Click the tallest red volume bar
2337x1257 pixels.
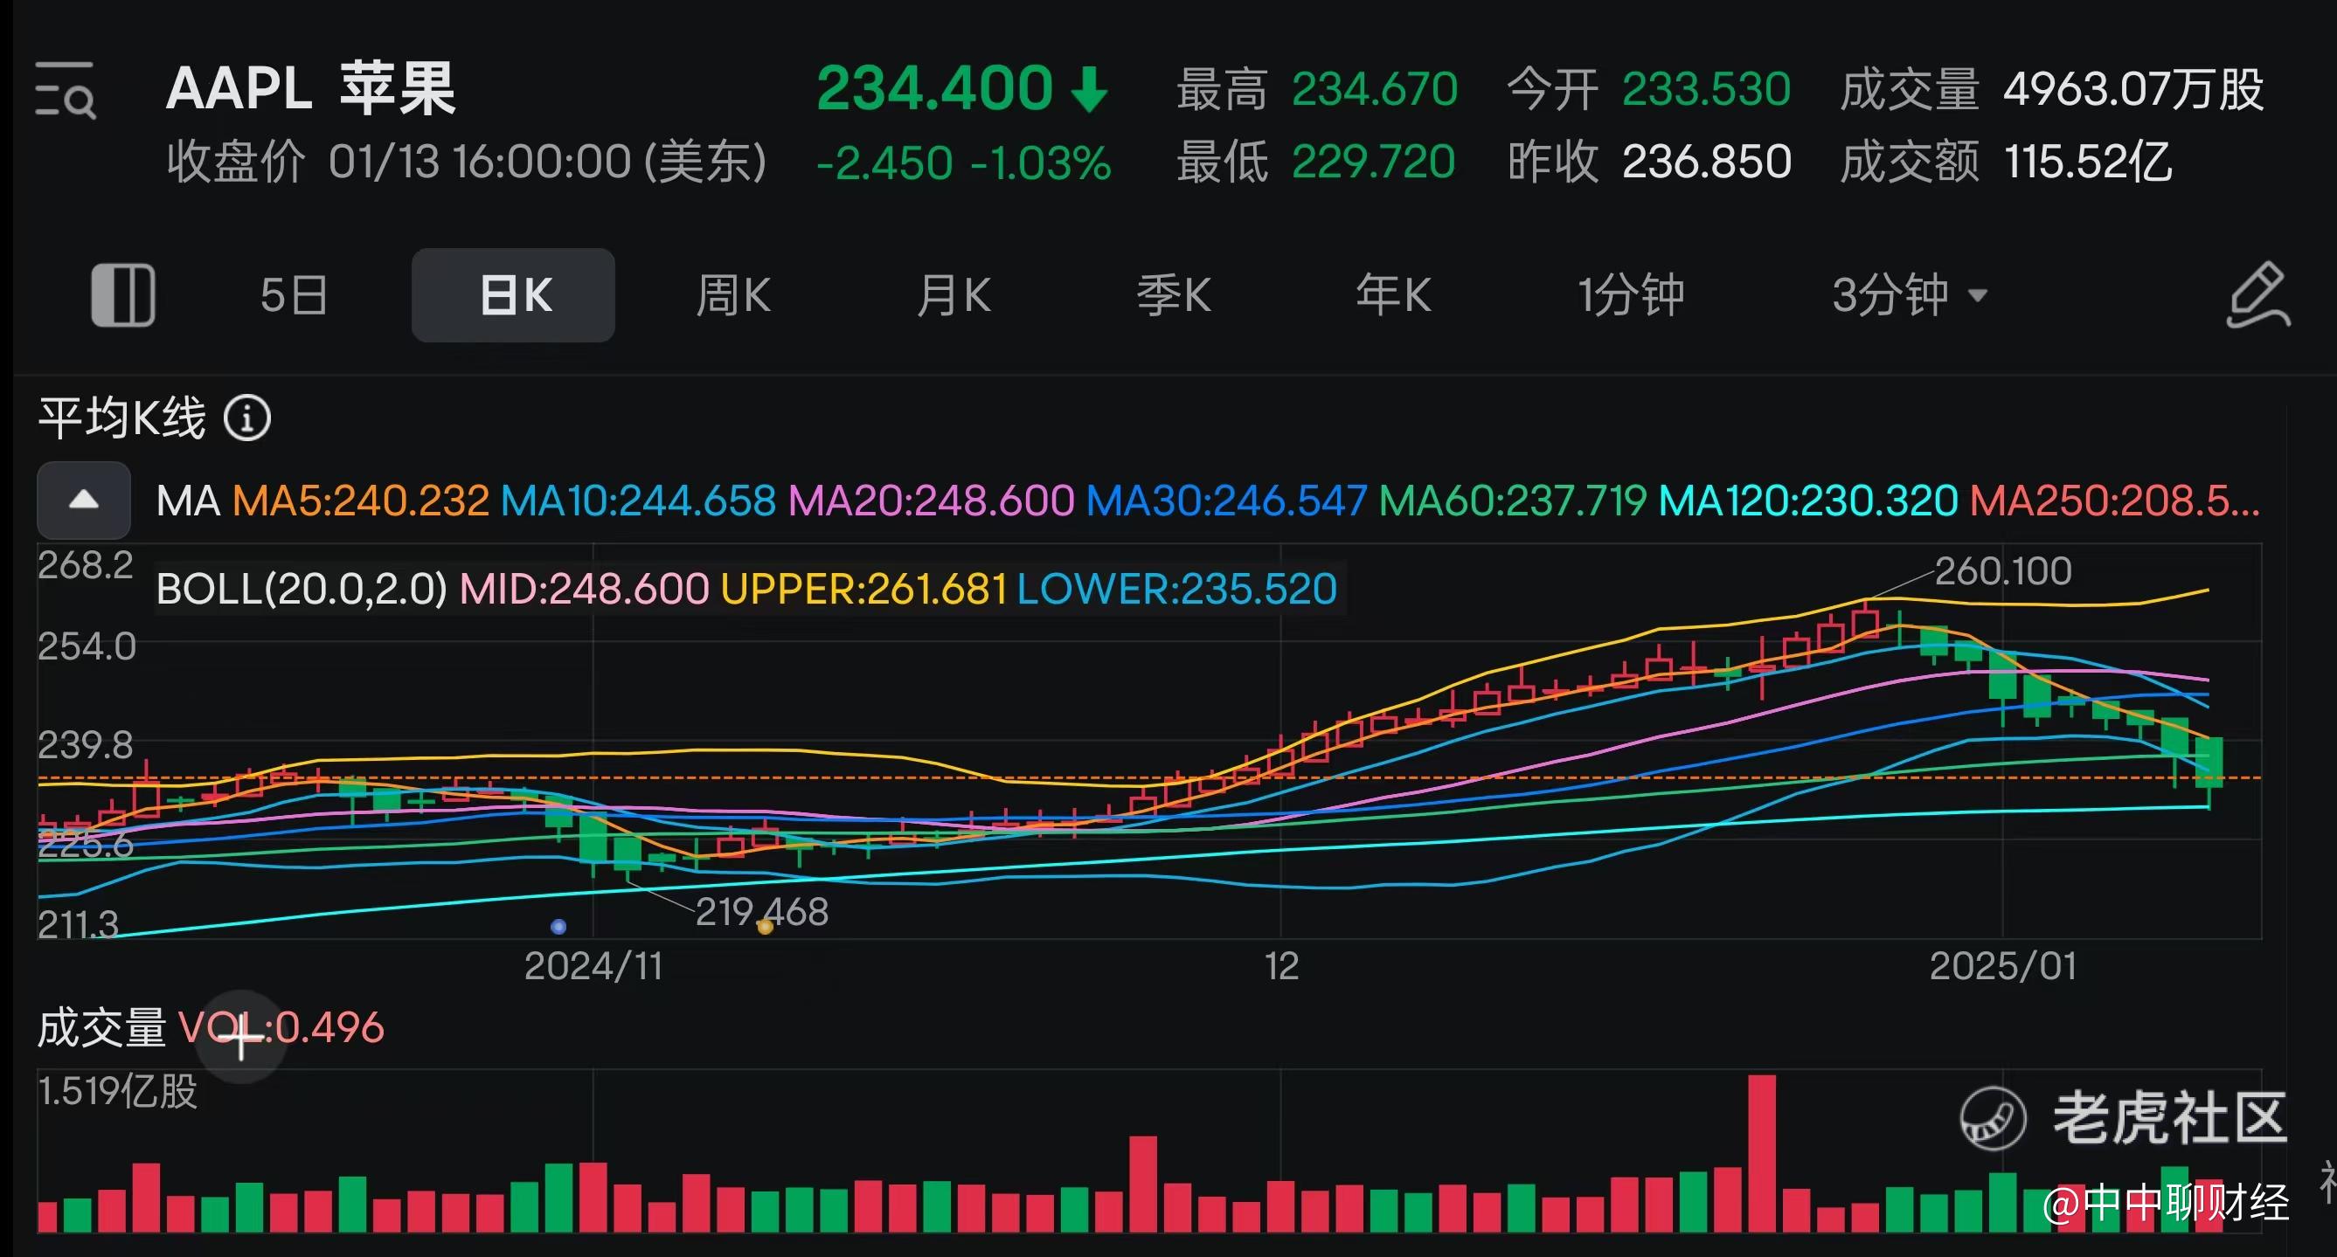pos(1761,1152)
